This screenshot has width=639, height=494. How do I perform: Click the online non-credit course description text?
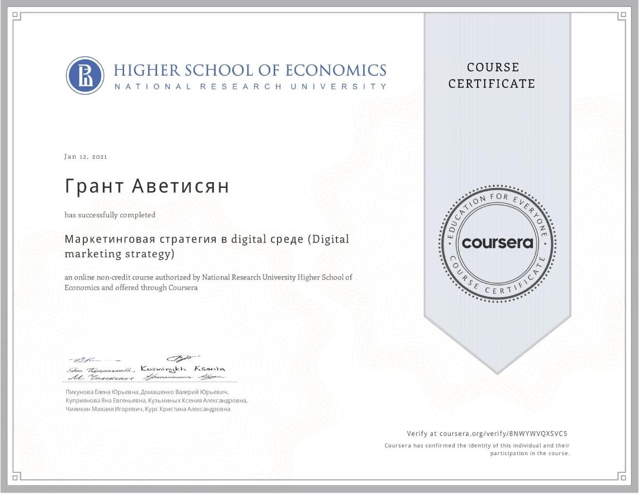(208, 282)
